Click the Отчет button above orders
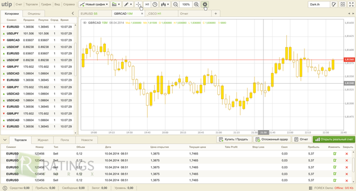Viewport: 356px width, 191px height. tap(301, 139)
